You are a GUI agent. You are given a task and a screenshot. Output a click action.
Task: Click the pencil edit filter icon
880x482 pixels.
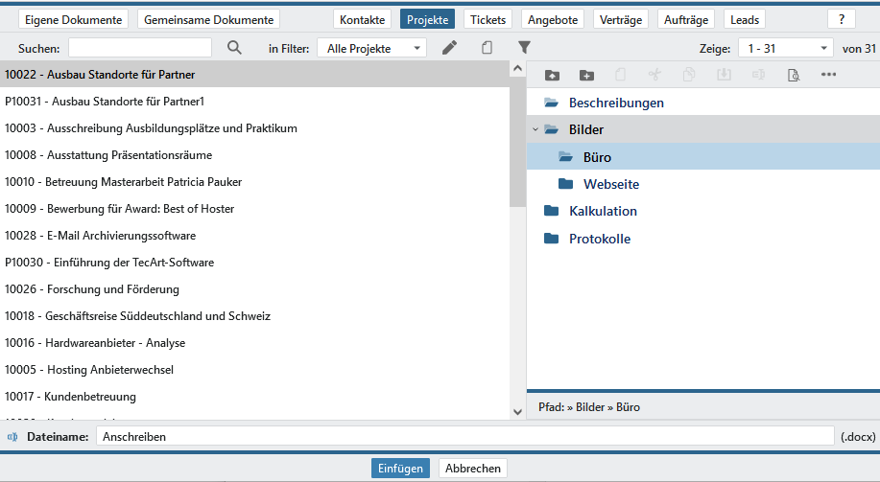tap(449, 48)
